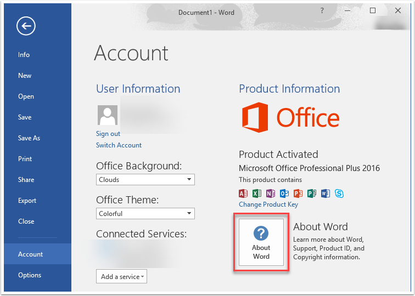Viewport: 415px width, 296px height.
Task: Click the This product contains text
Action: coord(270,180)
